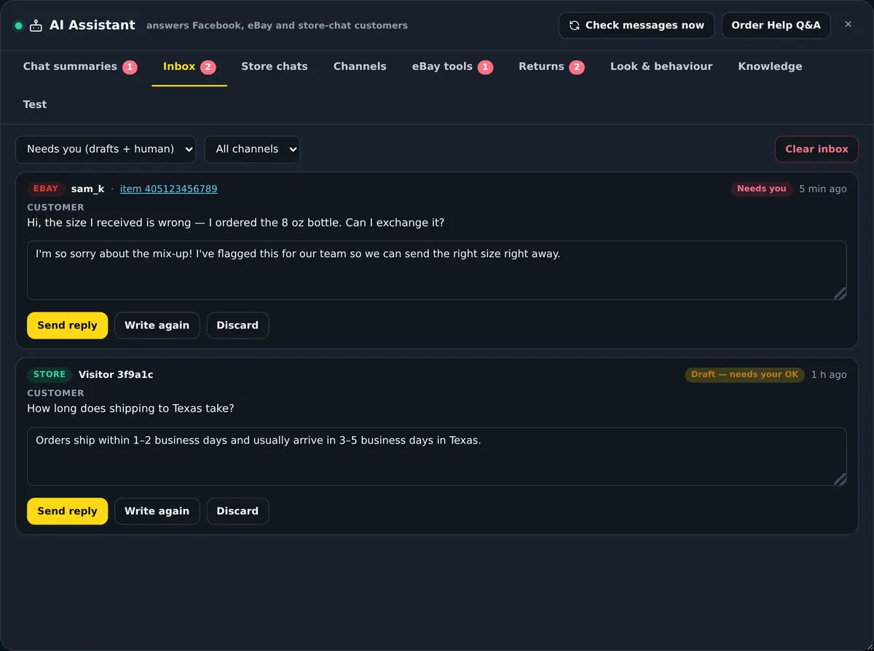Open the eBay tools tab
874x651 pixels.
(x=452, y=67)
